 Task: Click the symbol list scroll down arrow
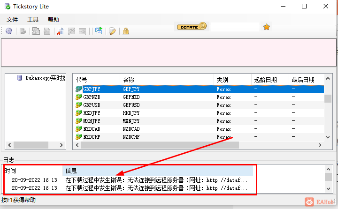point(328,137)
